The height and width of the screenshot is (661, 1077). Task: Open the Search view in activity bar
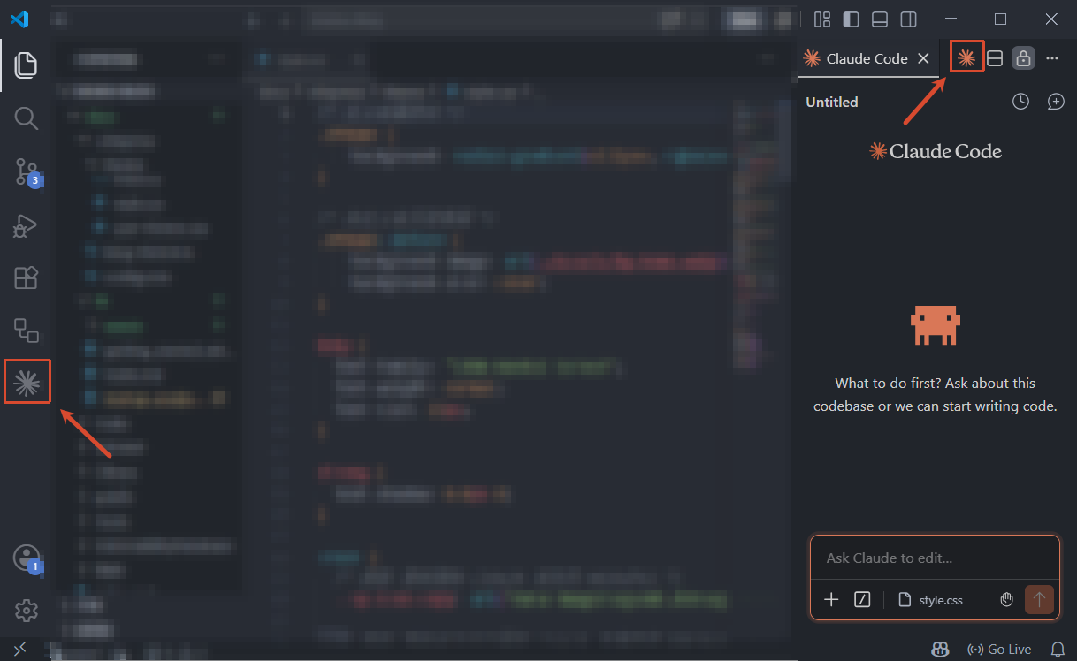coord(27,118)
